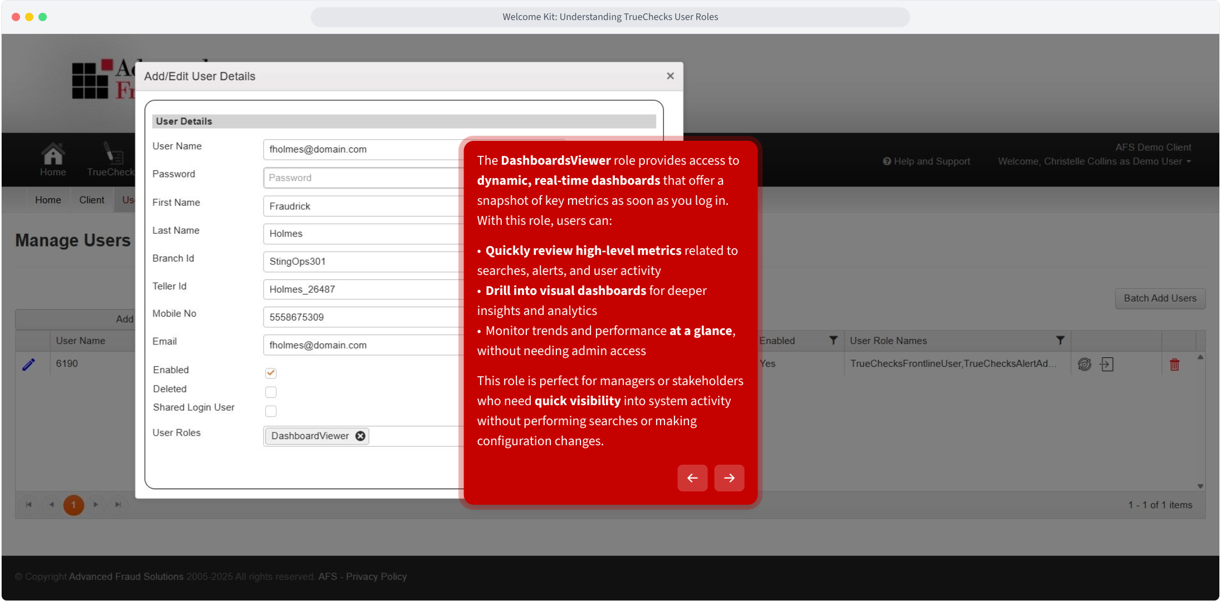Click grid scrollbar down arrow

coord(1200,486)
